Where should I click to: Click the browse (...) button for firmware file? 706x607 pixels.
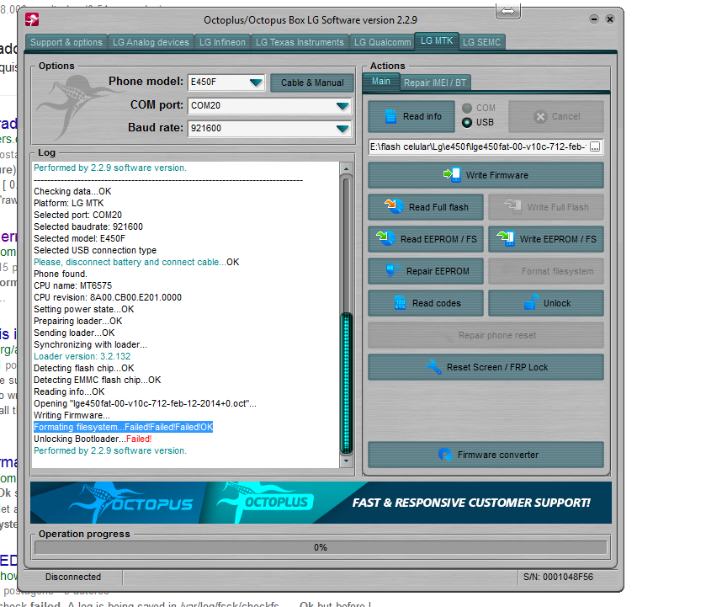(595, 146)
